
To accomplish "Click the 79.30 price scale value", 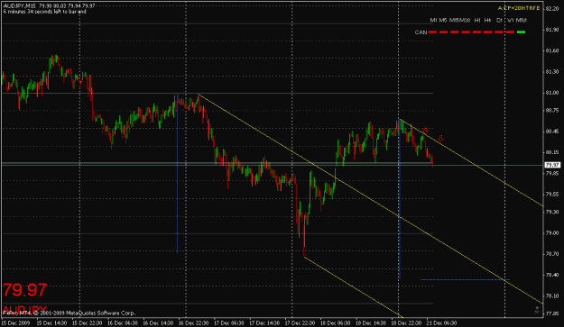I will [x=552, y=212].
